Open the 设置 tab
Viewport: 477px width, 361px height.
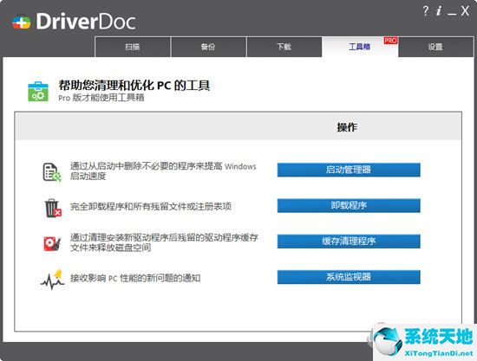(435, 47)
